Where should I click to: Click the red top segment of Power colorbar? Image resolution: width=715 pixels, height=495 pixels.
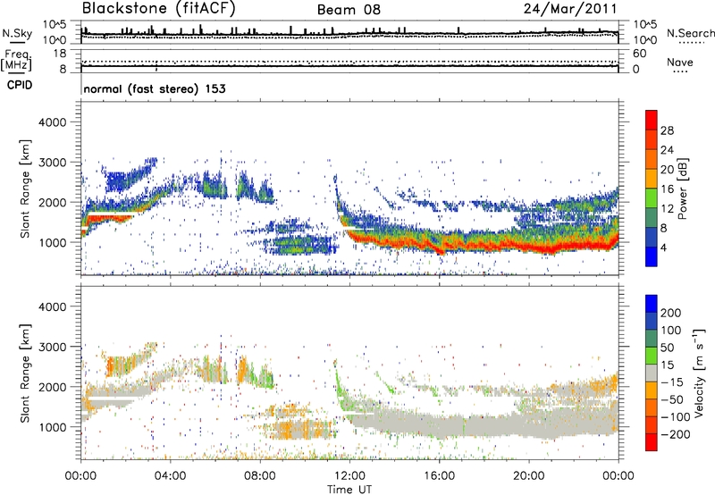652,120
